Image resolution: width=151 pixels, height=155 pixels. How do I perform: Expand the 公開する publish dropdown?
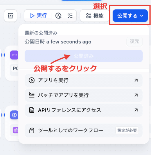point(130,16)
